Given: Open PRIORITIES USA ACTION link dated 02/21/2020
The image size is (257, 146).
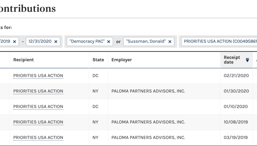Looking at the screenshot, I should tap(38, 76).
